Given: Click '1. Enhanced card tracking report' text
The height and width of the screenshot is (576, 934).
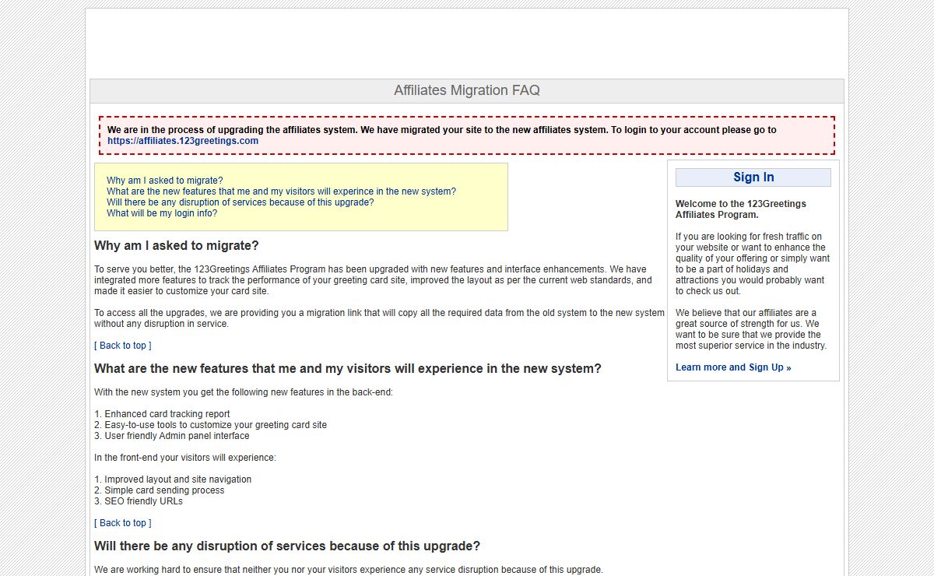Looking at the screenshot, I should click(x=162, y=414).
